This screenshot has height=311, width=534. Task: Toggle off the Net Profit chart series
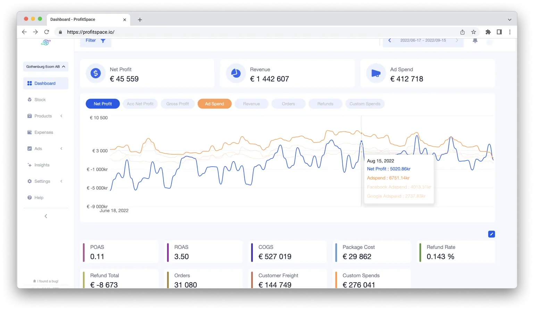[x=102, y=103]
